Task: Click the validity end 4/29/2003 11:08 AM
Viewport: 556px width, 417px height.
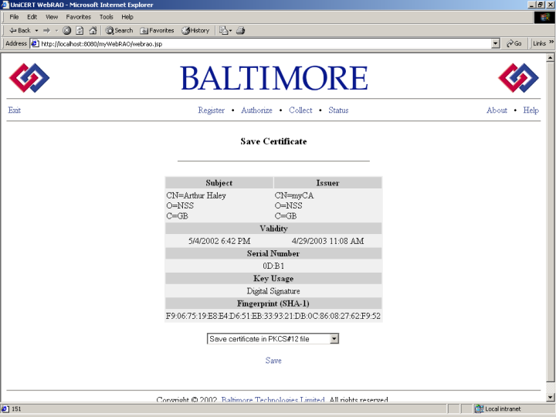Action: pos(327,241)
